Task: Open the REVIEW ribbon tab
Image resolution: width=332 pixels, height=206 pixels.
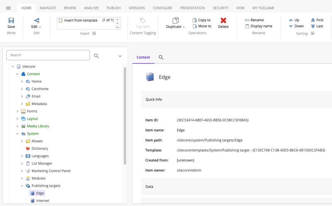Action: [x=70, y=8]
